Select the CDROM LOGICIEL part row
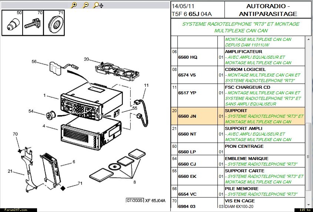313x212 pixels. click(237, 75)
